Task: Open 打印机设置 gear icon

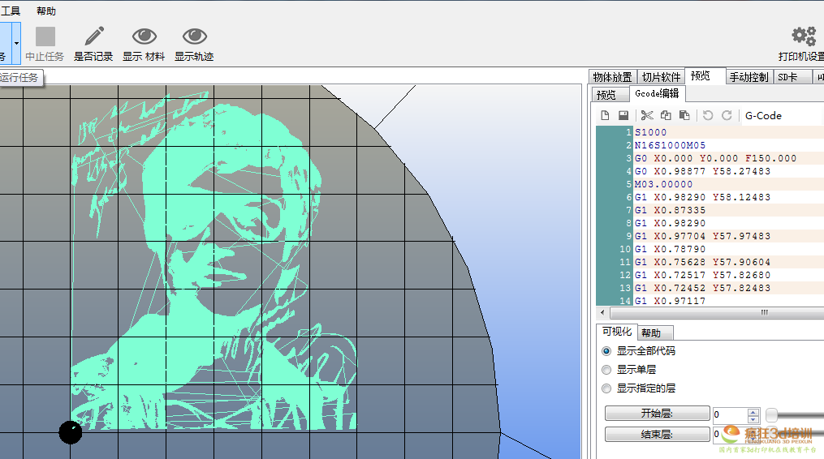Action: click(802, 44)
